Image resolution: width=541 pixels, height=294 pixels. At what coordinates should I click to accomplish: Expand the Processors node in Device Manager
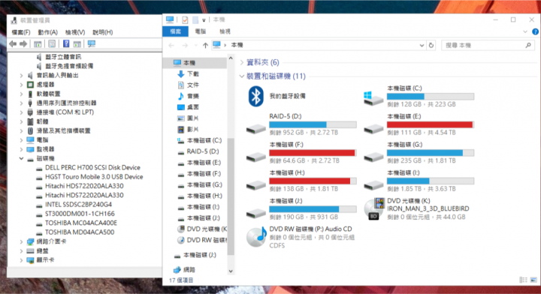(x=21, y=85)
